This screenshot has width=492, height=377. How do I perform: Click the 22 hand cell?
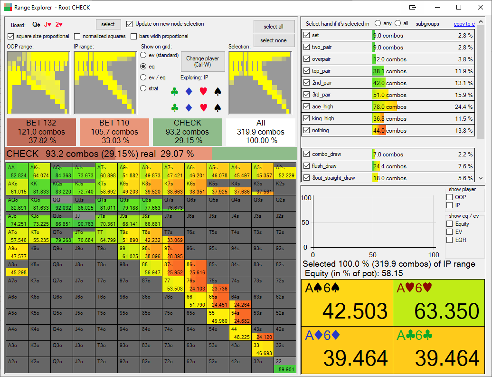point(285,365)
